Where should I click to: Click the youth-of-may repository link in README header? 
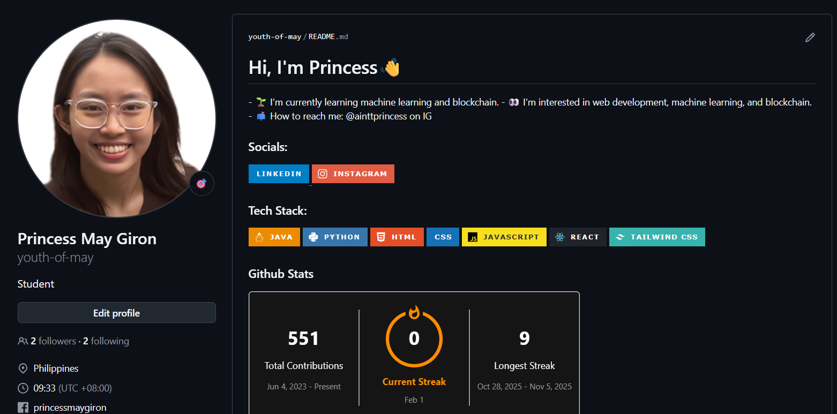click(274, 37)
